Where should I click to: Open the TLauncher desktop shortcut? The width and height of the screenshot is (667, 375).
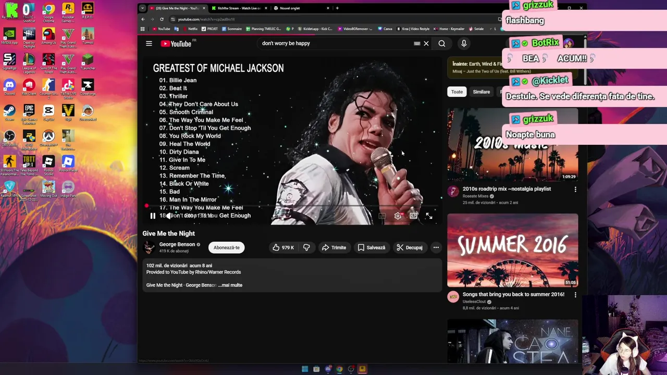pyautogui.click(x=88, y=61)
